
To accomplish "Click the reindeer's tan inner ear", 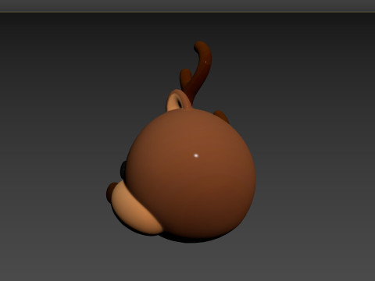I will [x=173, y=103].
